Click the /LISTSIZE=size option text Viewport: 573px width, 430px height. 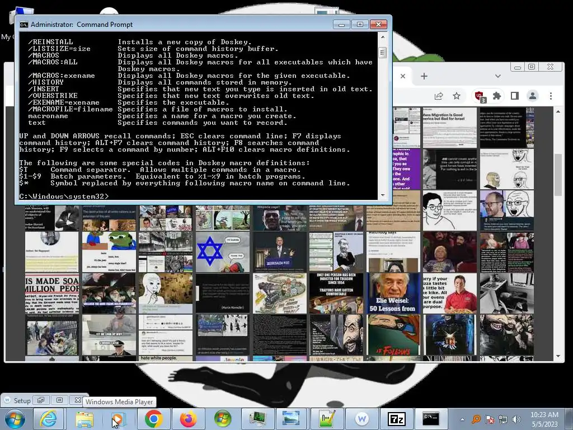click(x=59, y=49)
